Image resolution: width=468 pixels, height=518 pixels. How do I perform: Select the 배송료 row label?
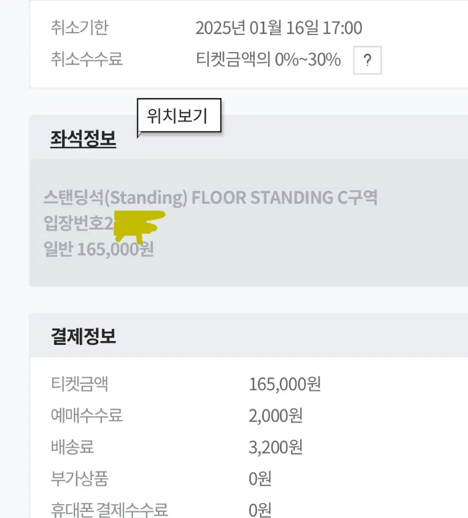72,447
